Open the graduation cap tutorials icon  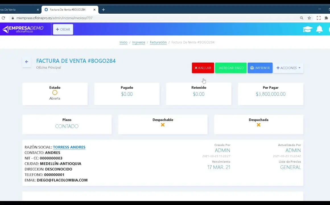click(x=308, y=29)
